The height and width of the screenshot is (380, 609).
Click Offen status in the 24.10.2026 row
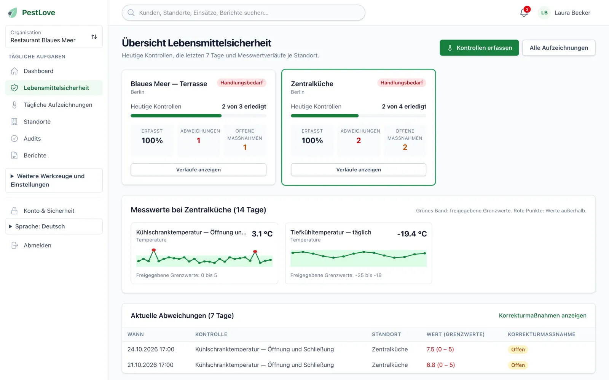518,350
